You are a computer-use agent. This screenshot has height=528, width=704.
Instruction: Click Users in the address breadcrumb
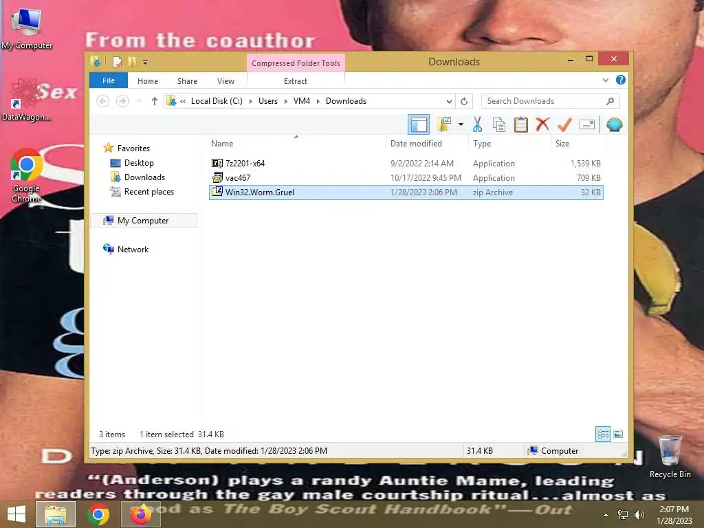pyautogui.click(x=268, y=101)
